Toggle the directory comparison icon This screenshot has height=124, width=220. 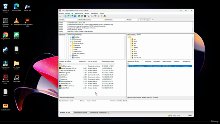[x=99, y=16]
